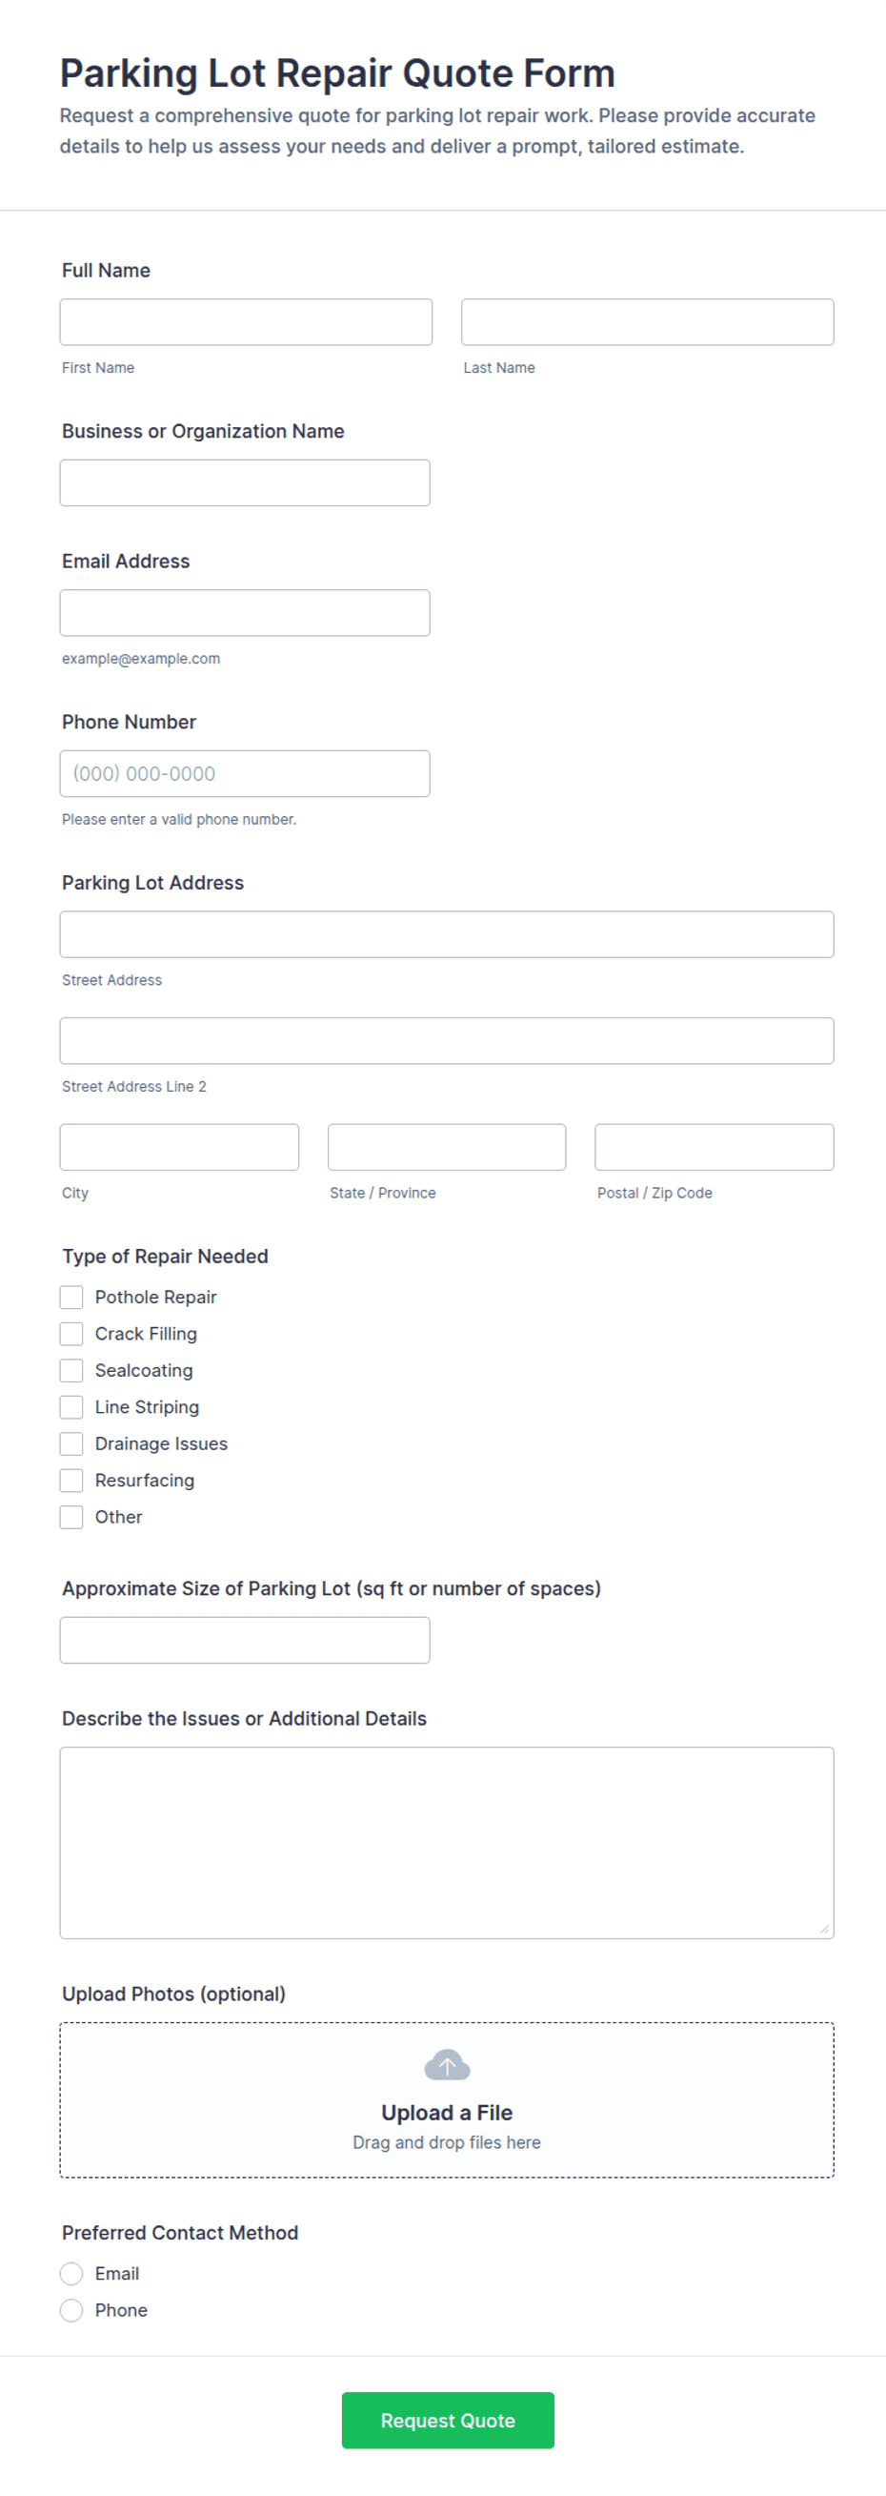Click the Upload a File drop area

(x=447, y=2099)
